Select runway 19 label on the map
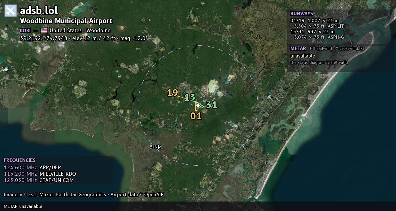Screen dimensions: 396x211 173,93
